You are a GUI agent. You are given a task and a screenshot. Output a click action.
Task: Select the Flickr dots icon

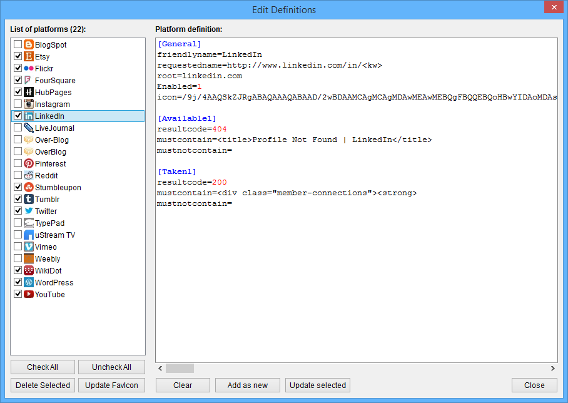tap(28, 69)
